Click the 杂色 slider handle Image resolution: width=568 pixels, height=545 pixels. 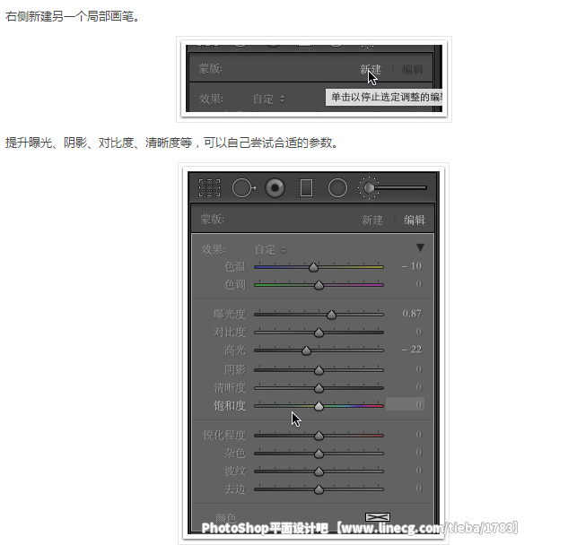coord(319,454)
